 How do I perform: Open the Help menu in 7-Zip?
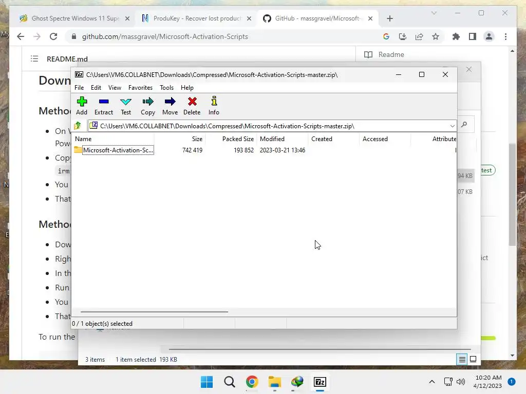187,87
